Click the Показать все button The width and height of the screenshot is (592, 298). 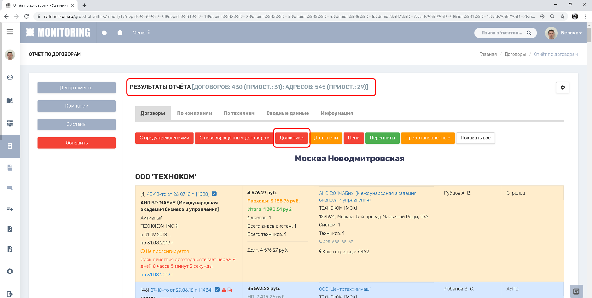[475, 138]
